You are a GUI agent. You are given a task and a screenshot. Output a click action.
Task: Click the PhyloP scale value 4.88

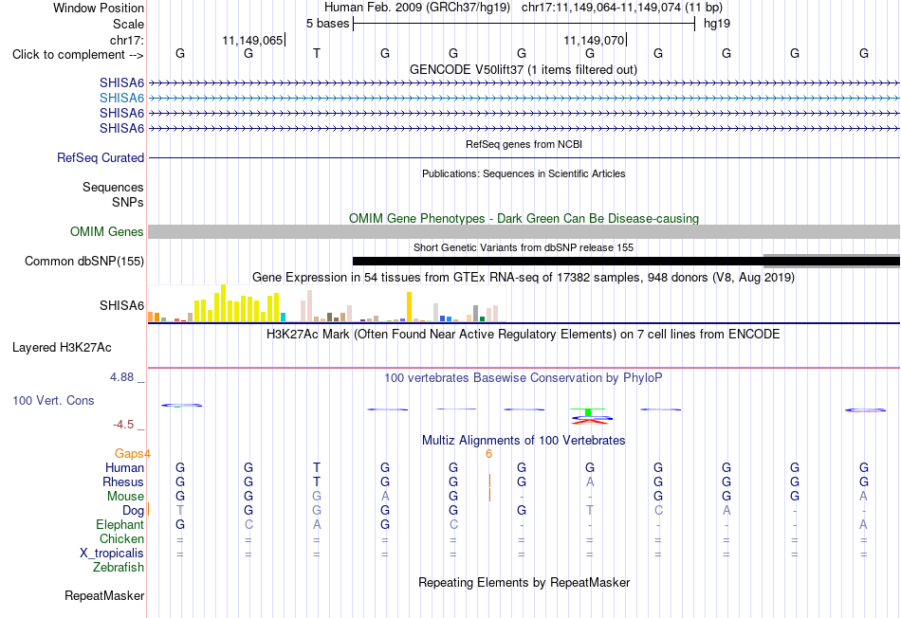(x=121, y=377)
